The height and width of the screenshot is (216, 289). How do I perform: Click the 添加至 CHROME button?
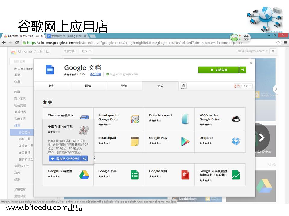[x=65, y=158]
